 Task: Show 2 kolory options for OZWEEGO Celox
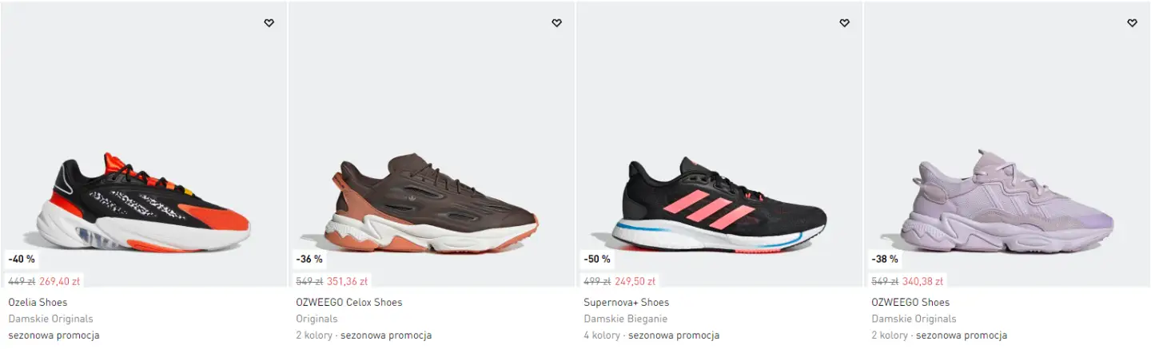click(314, 335)
